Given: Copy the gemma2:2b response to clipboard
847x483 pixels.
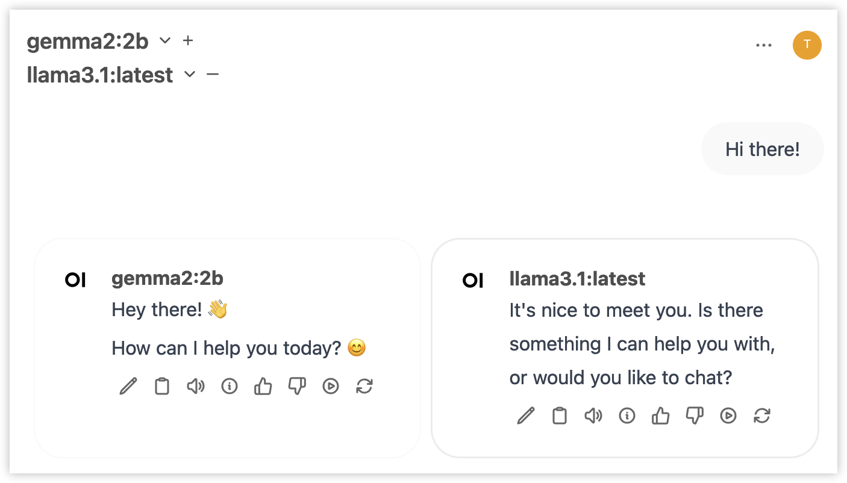Looking at the screenshot, I should [x=162, y=386].
